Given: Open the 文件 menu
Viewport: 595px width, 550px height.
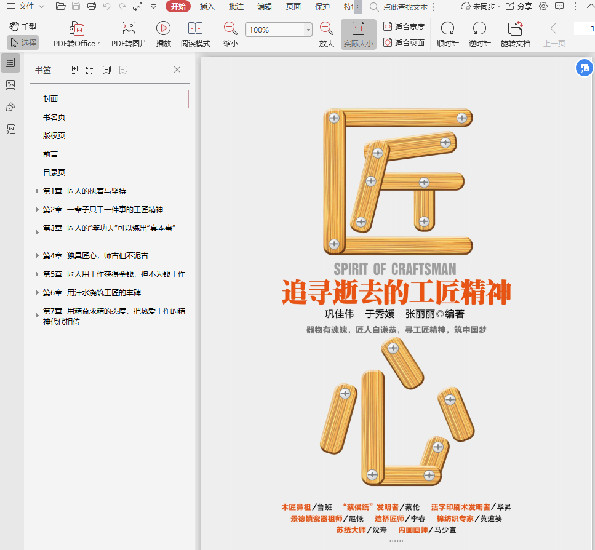Looking at the screenshot, I should tap(25, 6).
